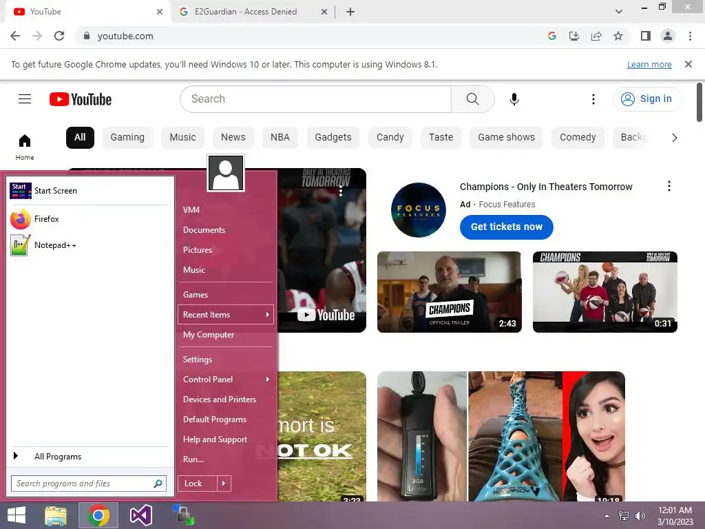The width and height of the screenshot is (705, 529).
Task: Click YouTube page vertical scrollbar
Action: [699, 103]
